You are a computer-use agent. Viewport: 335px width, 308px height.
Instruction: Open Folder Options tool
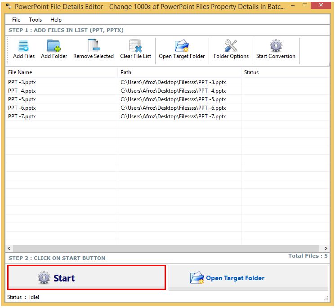(x=231, y=46)
